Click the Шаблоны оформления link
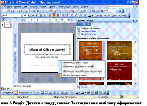 click(x=90, y=29)
